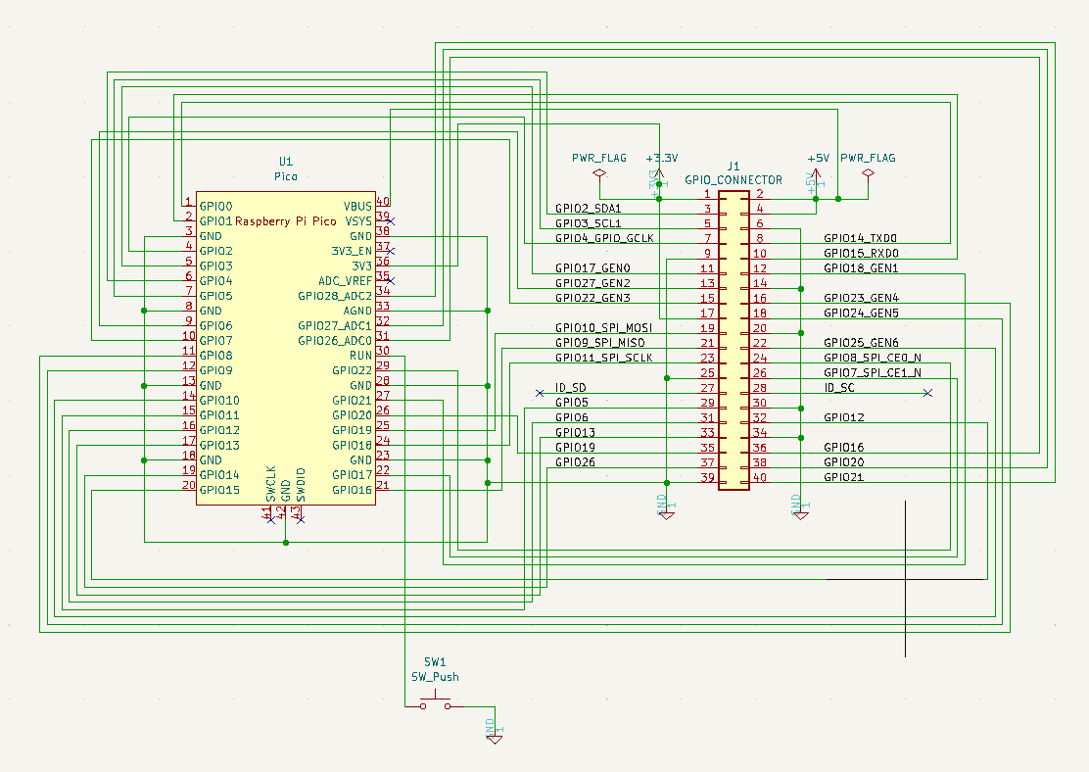Click the GPIO10_SPI_MOSI label
This screenshot has height=772, width=1089.
pyautogui.click(x=603, y=327)
